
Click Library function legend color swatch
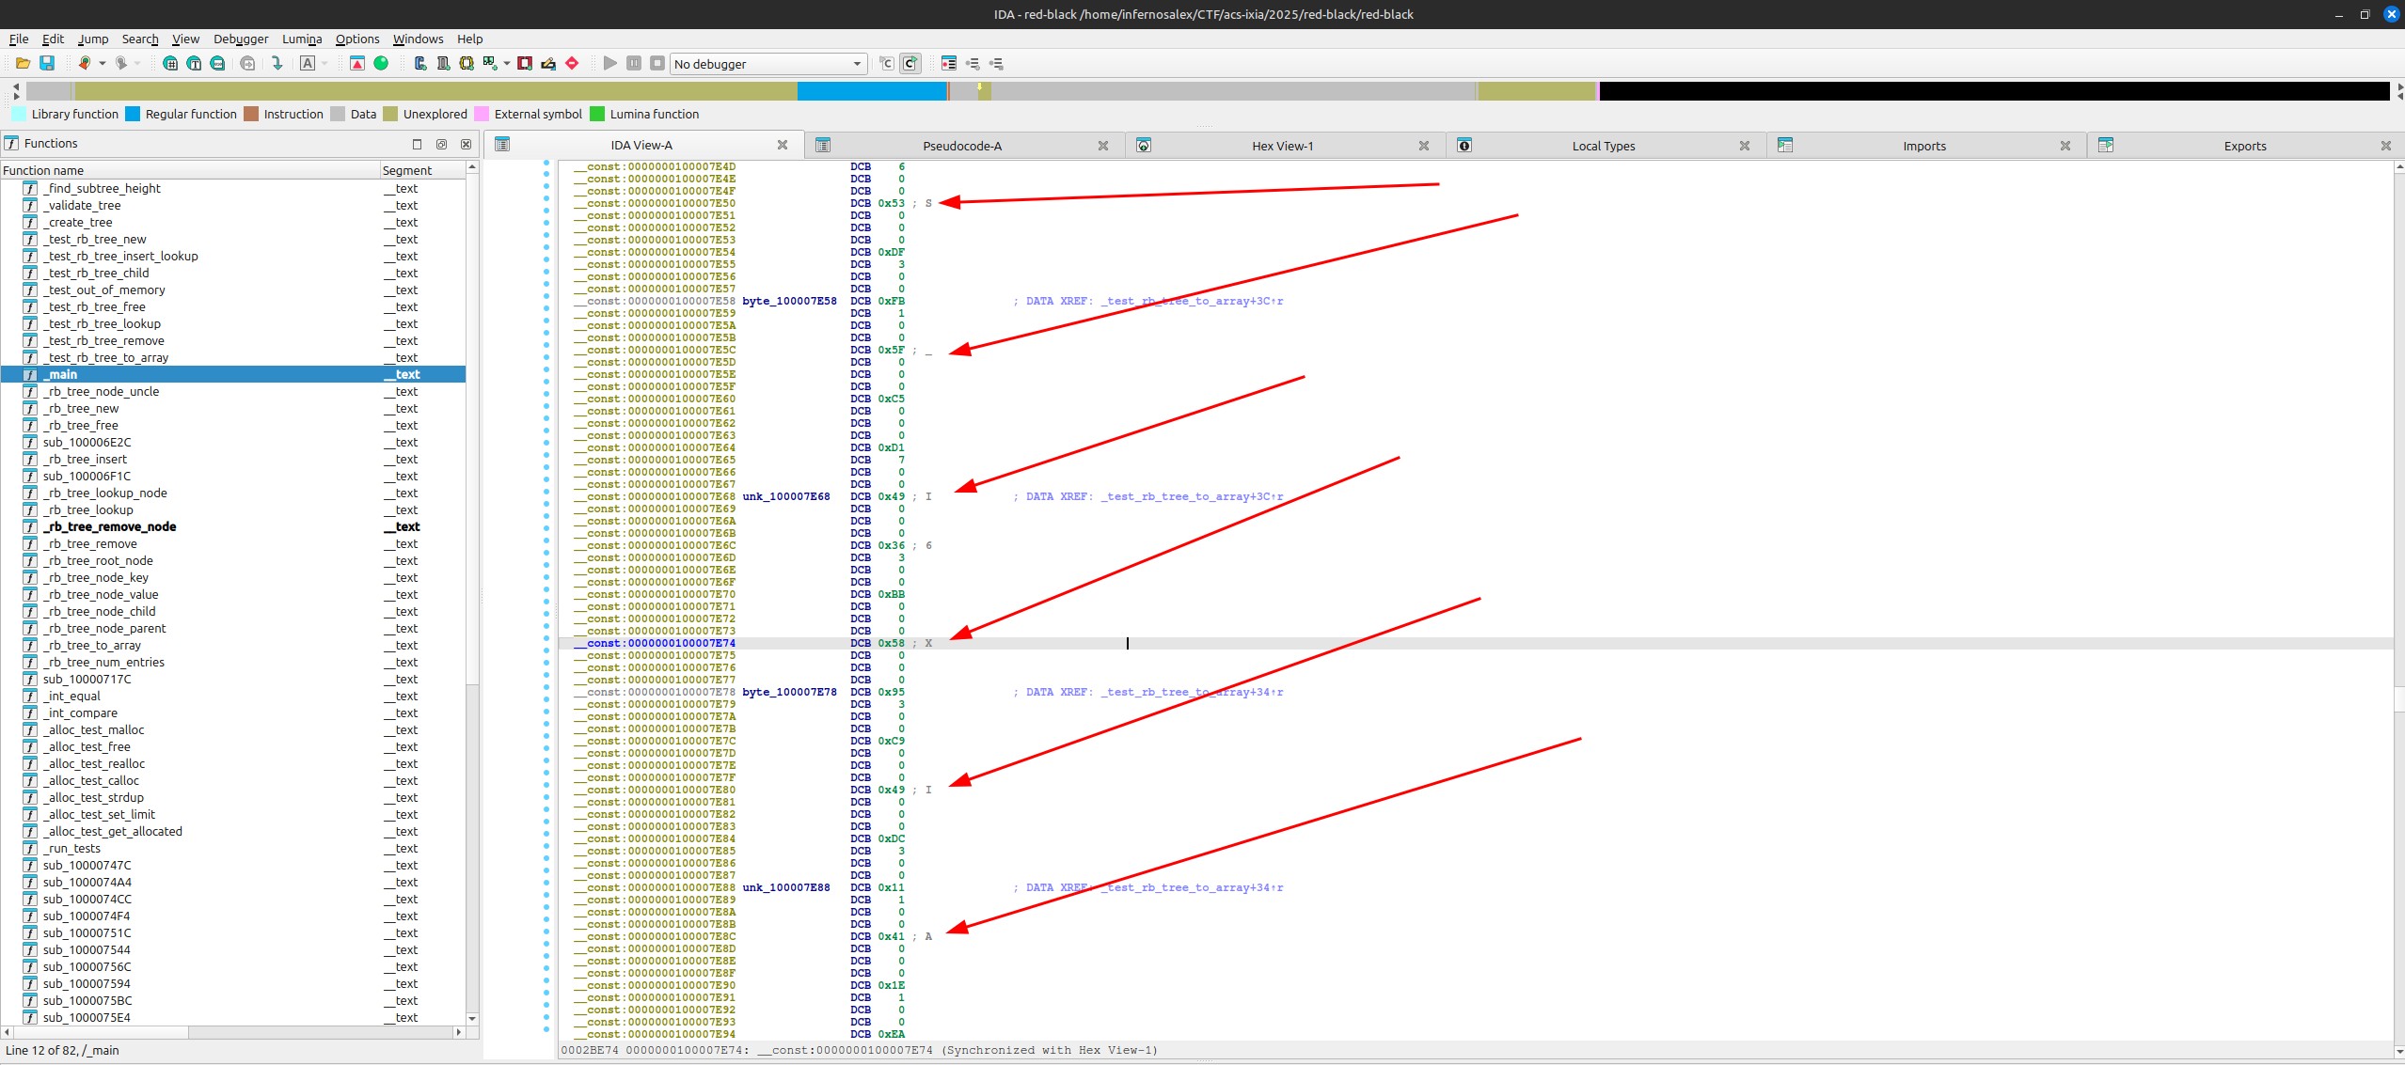(19, 114)
